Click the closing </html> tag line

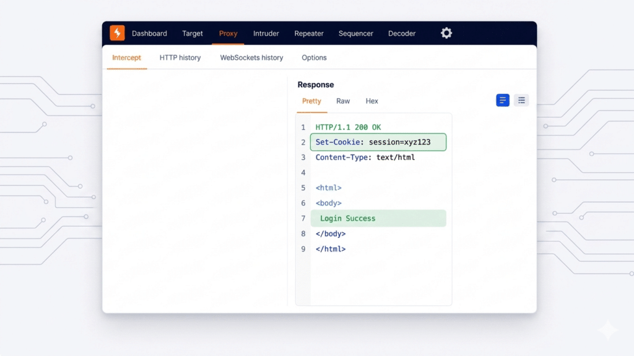pyautogui.click(x=331, y=249)
